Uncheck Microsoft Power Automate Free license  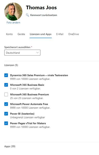click(x=6, y=104)
